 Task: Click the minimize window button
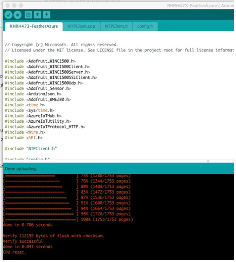[x=14, y=6]
